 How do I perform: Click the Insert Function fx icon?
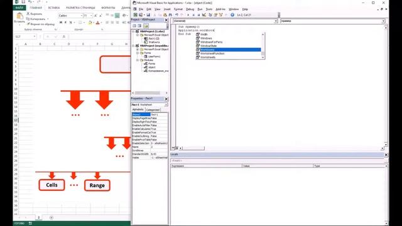tap(64, 36)
